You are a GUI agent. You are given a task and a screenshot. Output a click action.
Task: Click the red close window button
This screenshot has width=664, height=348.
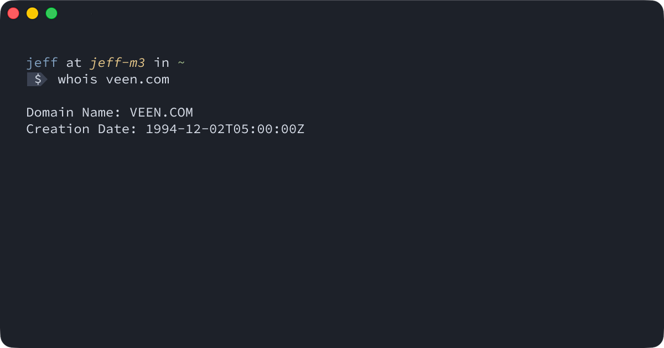coord(13,13)
